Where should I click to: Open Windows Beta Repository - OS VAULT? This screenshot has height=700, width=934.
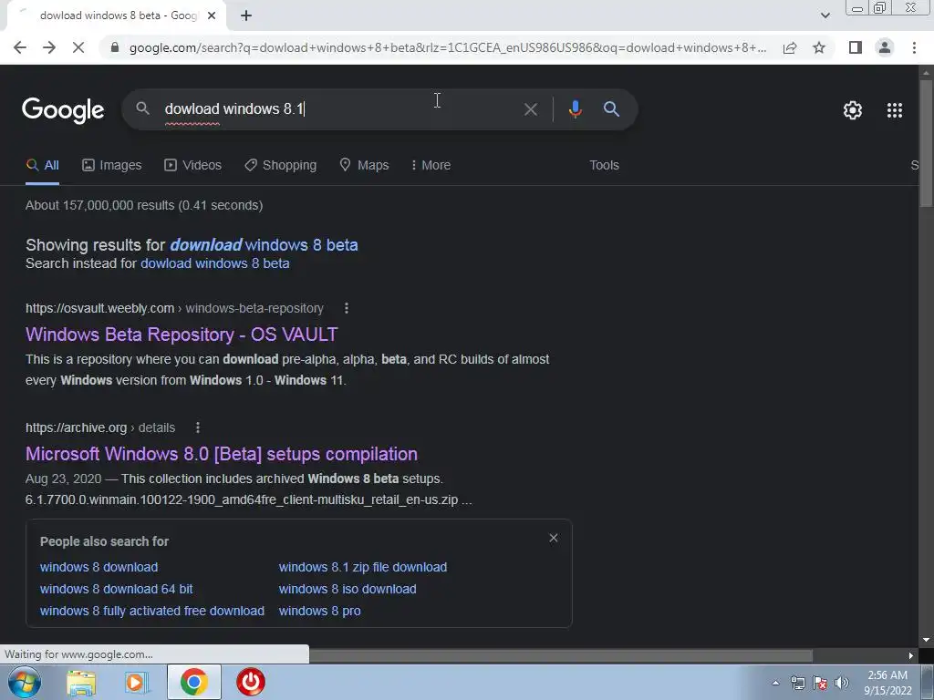click(182, 335)
